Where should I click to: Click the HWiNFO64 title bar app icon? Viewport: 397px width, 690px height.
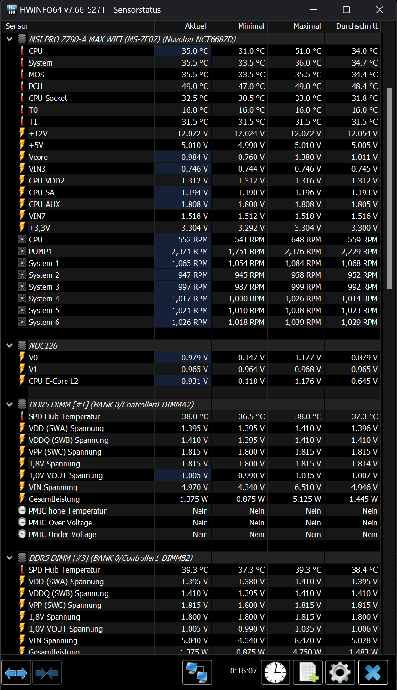coord(12,9)
